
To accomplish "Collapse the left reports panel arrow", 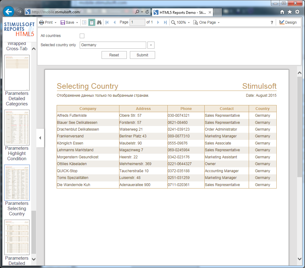I will (x=40, y=138).
